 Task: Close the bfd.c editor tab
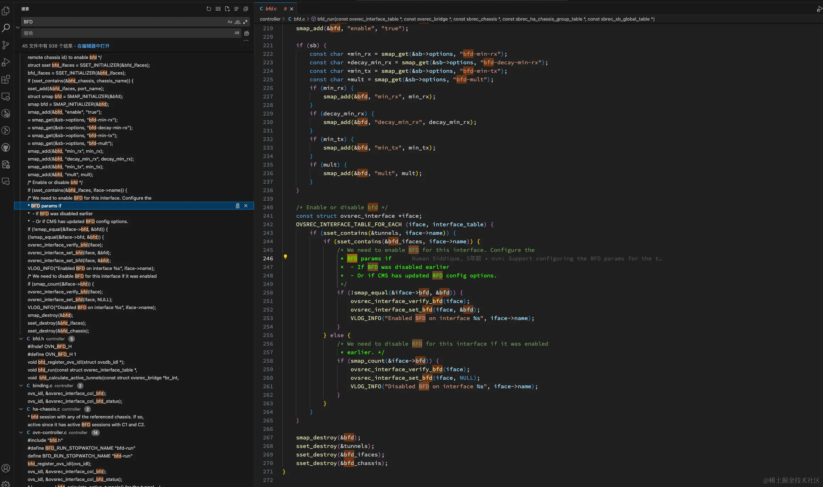coord(292,9)
